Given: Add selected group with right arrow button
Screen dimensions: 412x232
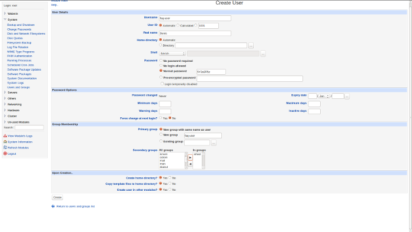Looking at the screenshot, I should pos(190,158).
